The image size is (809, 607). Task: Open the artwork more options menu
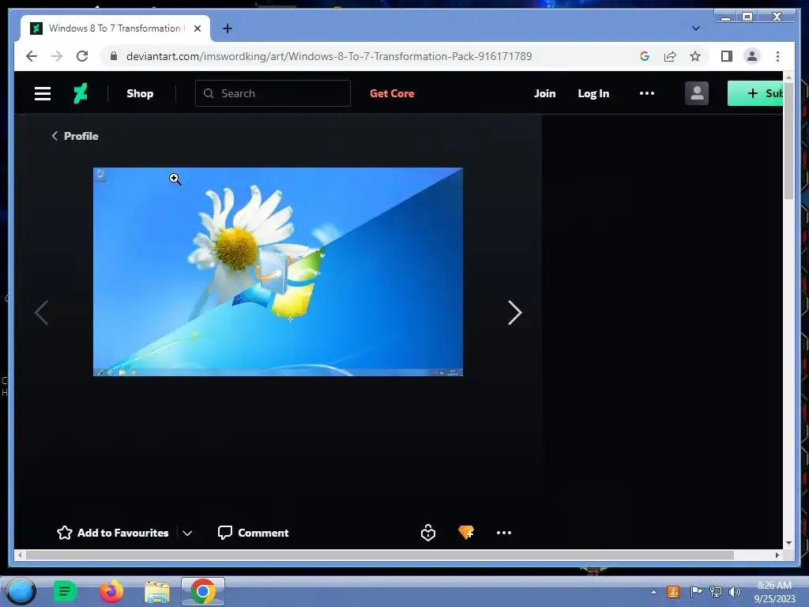click(504, 533)
